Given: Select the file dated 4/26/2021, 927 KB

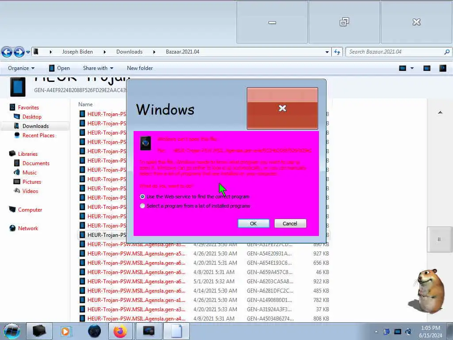Looking at the screenshot, I should point(204,254).
